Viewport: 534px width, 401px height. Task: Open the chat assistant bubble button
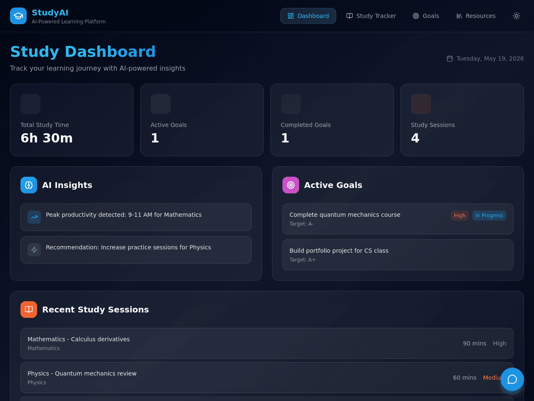(x=512, y=379)
